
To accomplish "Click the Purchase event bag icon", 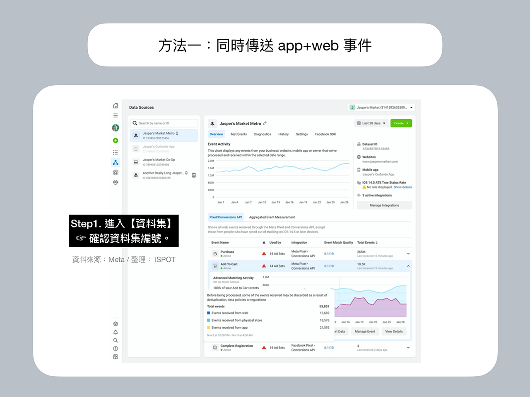I will (215, 254).
